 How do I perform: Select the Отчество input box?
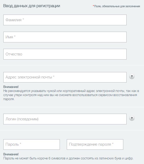[x=65, y=54]
